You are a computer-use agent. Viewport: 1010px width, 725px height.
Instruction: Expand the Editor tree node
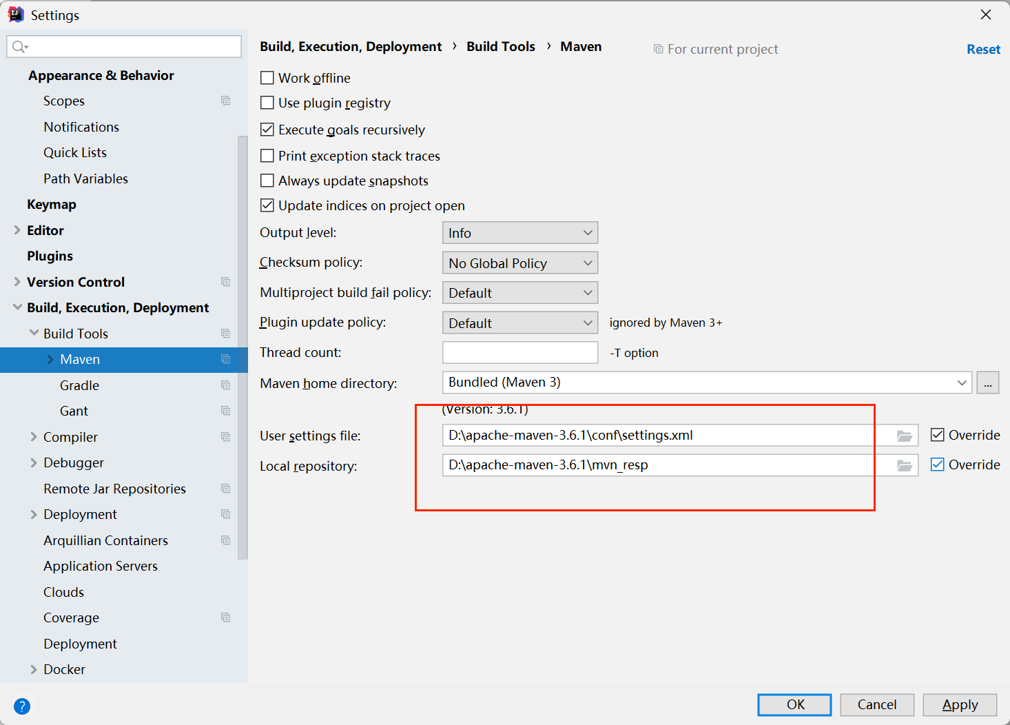(17, 230)
